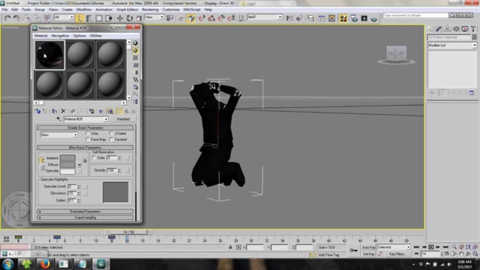This screenshot has width=480, height=270.
Task: Toggle the Selection Lock in status bar
Action: pyautogui.click(x=230, y=247)
